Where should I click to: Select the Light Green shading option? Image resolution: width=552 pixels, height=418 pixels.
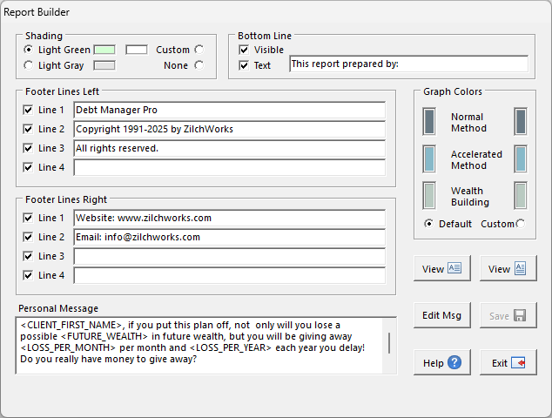pos(29,50)
